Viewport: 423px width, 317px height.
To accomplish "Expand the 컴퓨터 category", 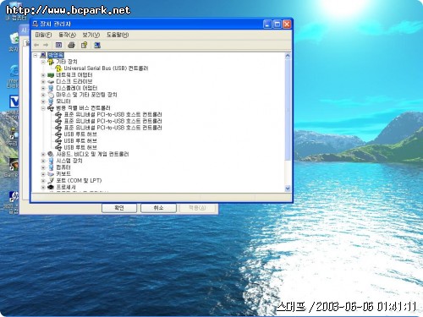I will (43, 167).
